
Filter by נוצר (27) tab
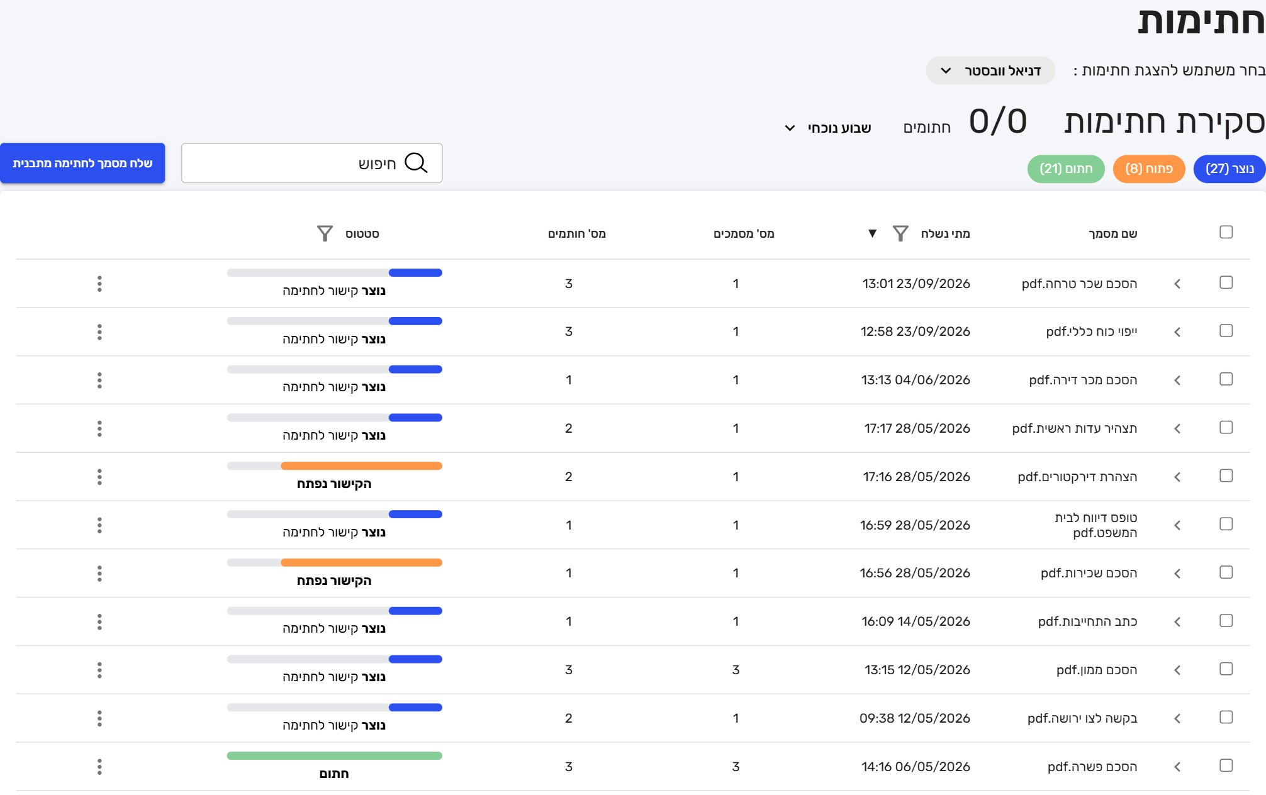point(1229,169)
